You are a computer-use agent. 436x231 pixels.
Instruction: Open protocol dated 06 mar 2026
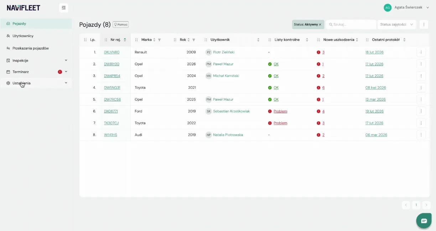click(x=376, y=135)
